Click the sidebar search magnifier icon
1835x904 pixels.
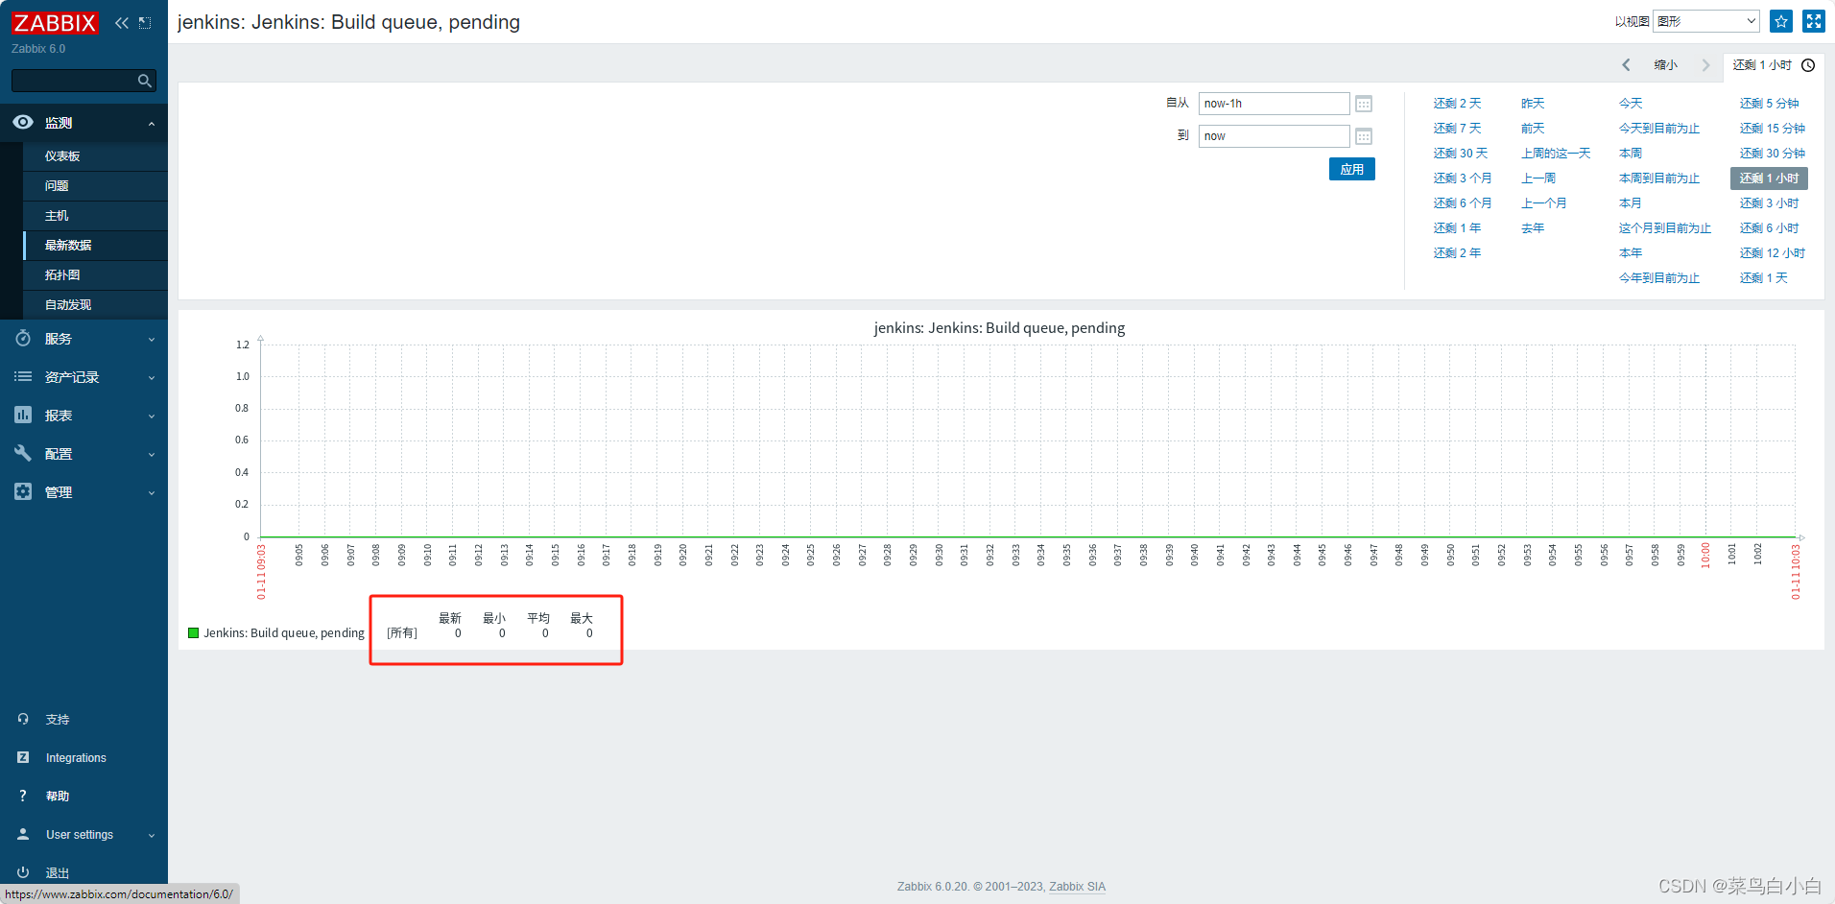tap(145, 81)
